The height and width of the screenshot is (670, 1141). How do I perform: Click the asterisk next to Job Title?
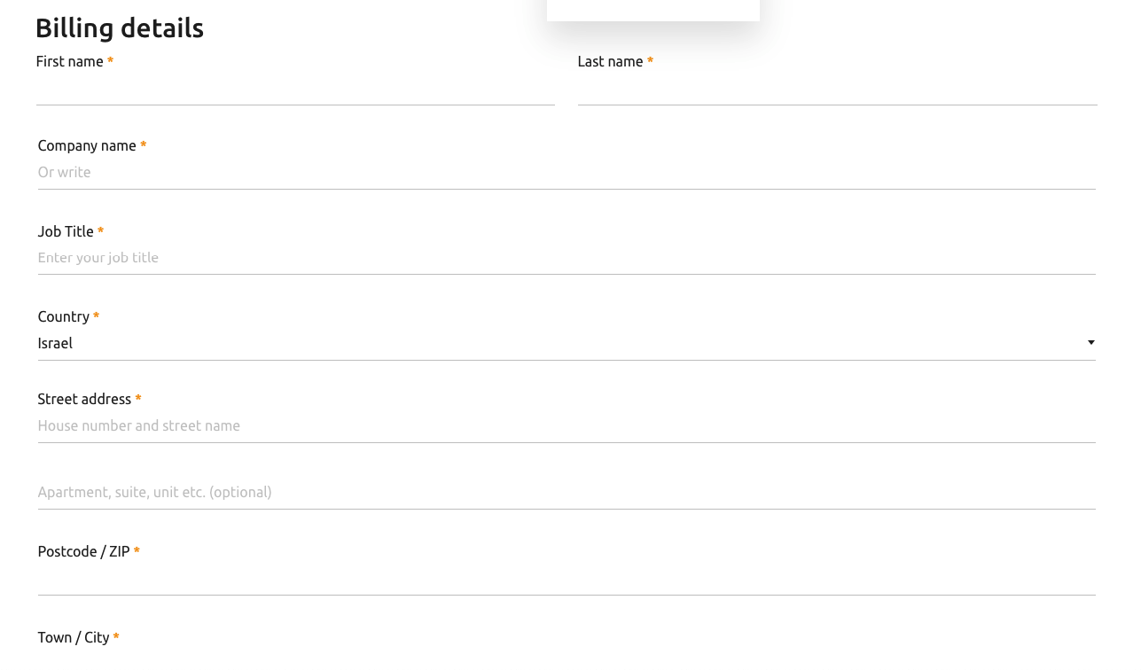[101, 231]
